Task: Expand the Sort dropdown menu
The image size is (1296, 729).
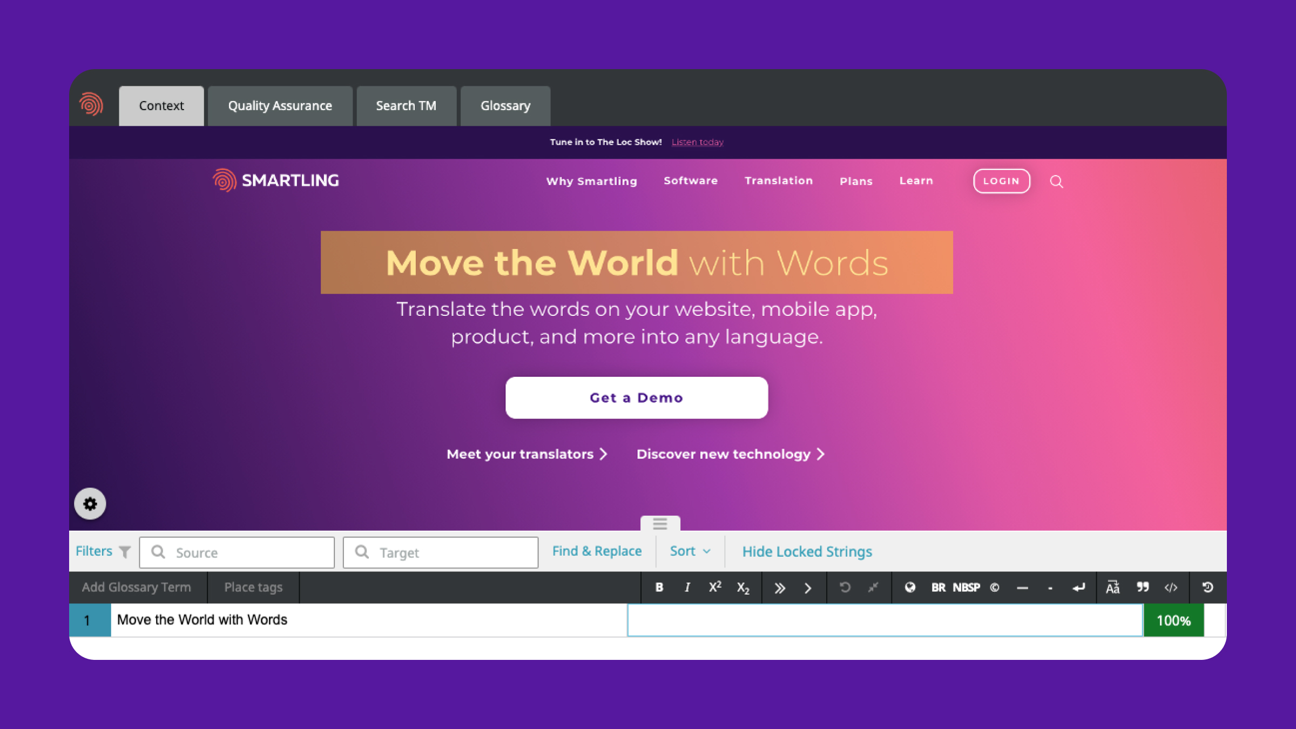Action: point(690,551)
